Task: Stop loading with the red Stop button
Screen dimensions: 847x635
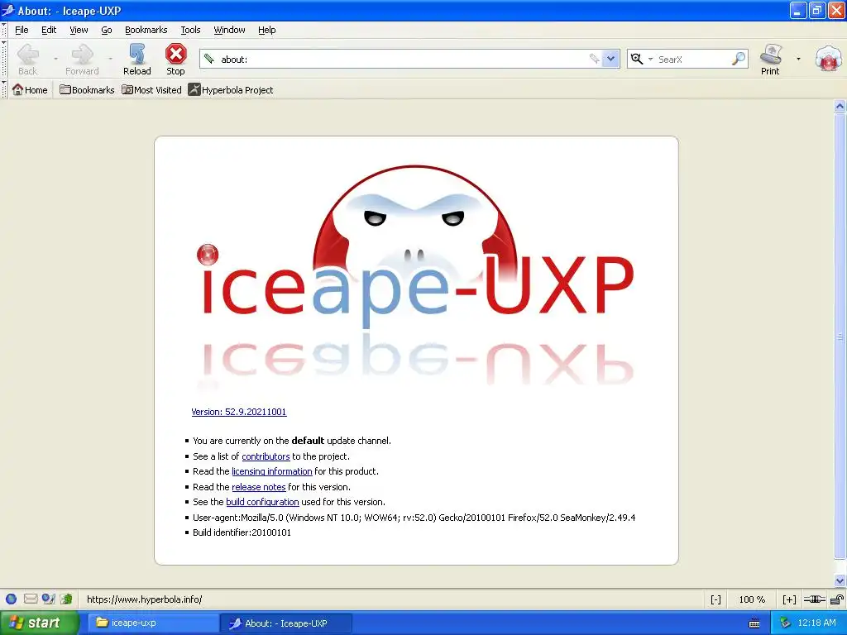Action: click(175, 60)
